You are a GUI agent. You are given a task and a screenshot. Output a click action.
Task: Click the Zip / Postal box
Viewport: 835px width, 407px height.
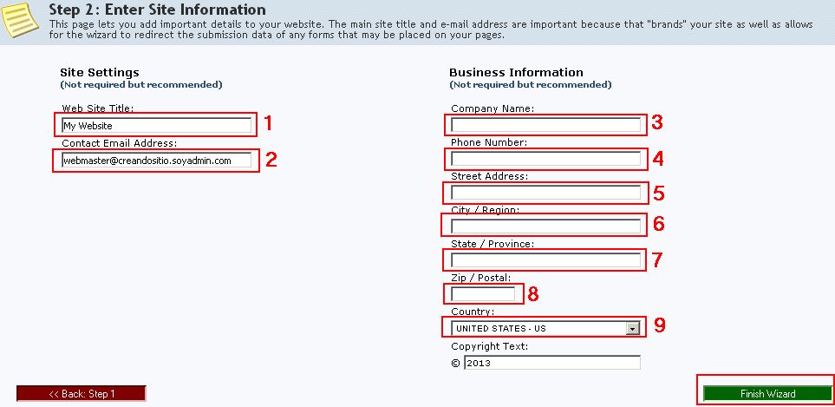[483, 294]
